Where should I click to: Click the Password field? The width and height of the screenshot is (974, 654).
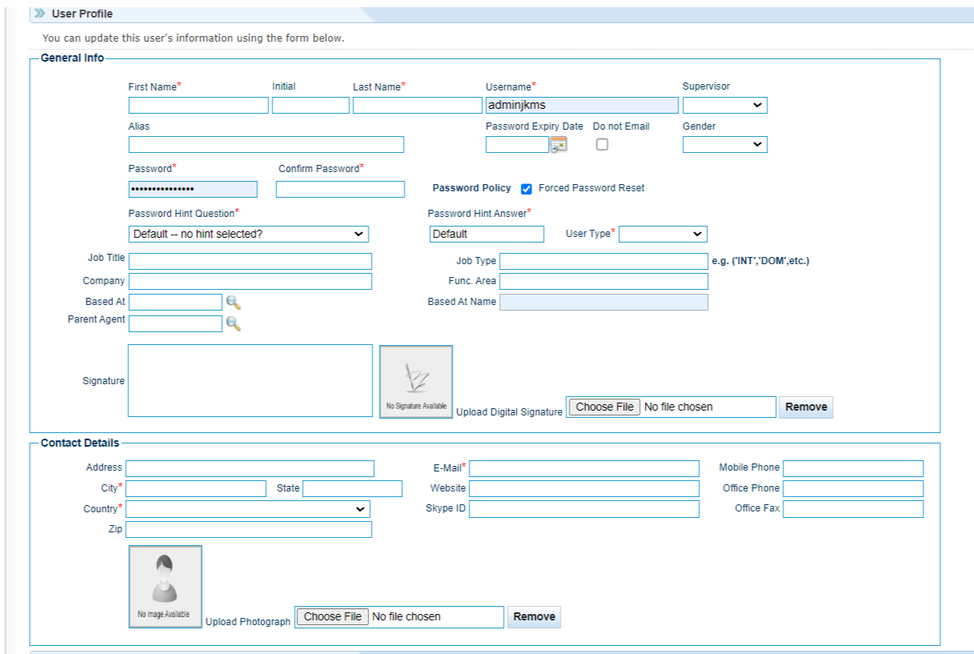coord(193,189)
